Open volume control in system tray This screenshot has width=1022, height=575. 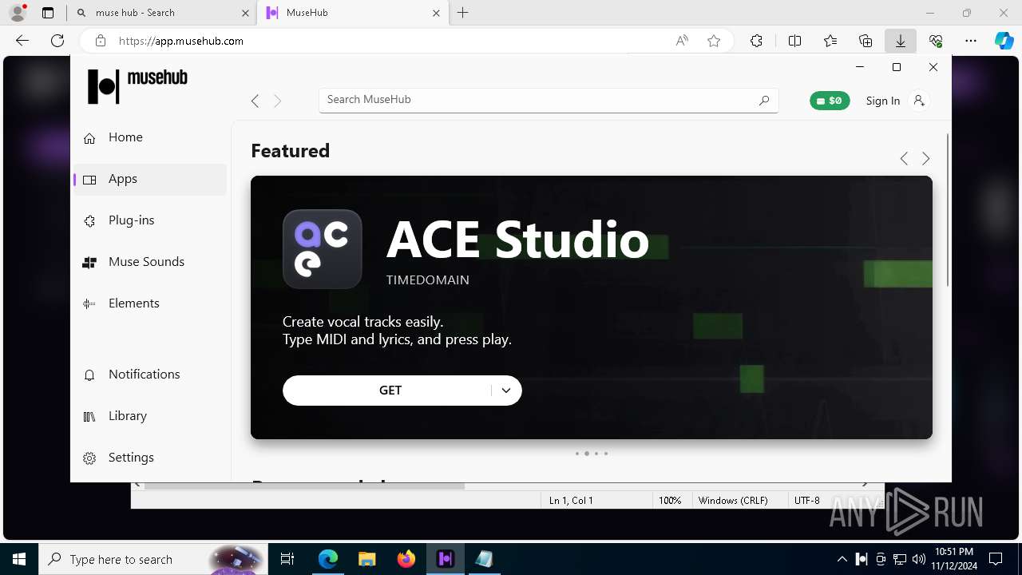[x=919, y=559]
